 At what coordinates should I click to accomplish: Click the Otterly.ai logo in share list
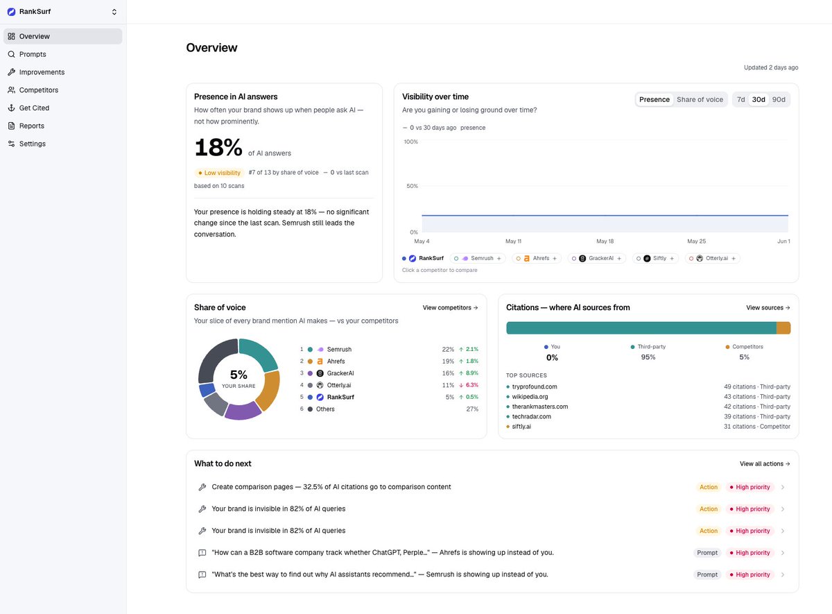click(x=320, y=385)
